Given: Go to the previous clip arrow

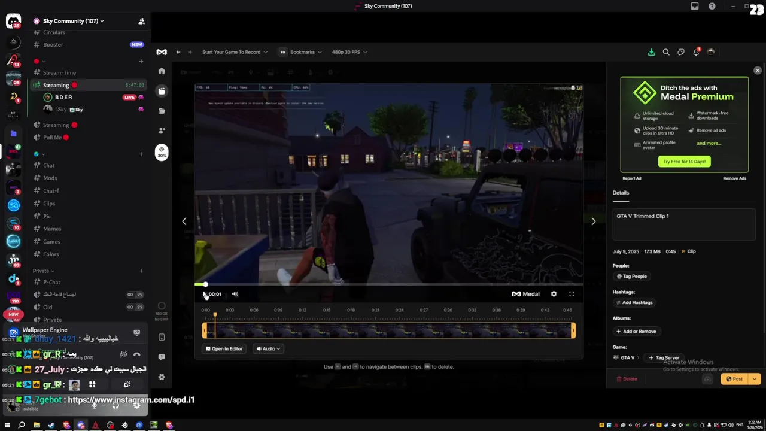Looking at the screenshot, I should tap(184, 221).
